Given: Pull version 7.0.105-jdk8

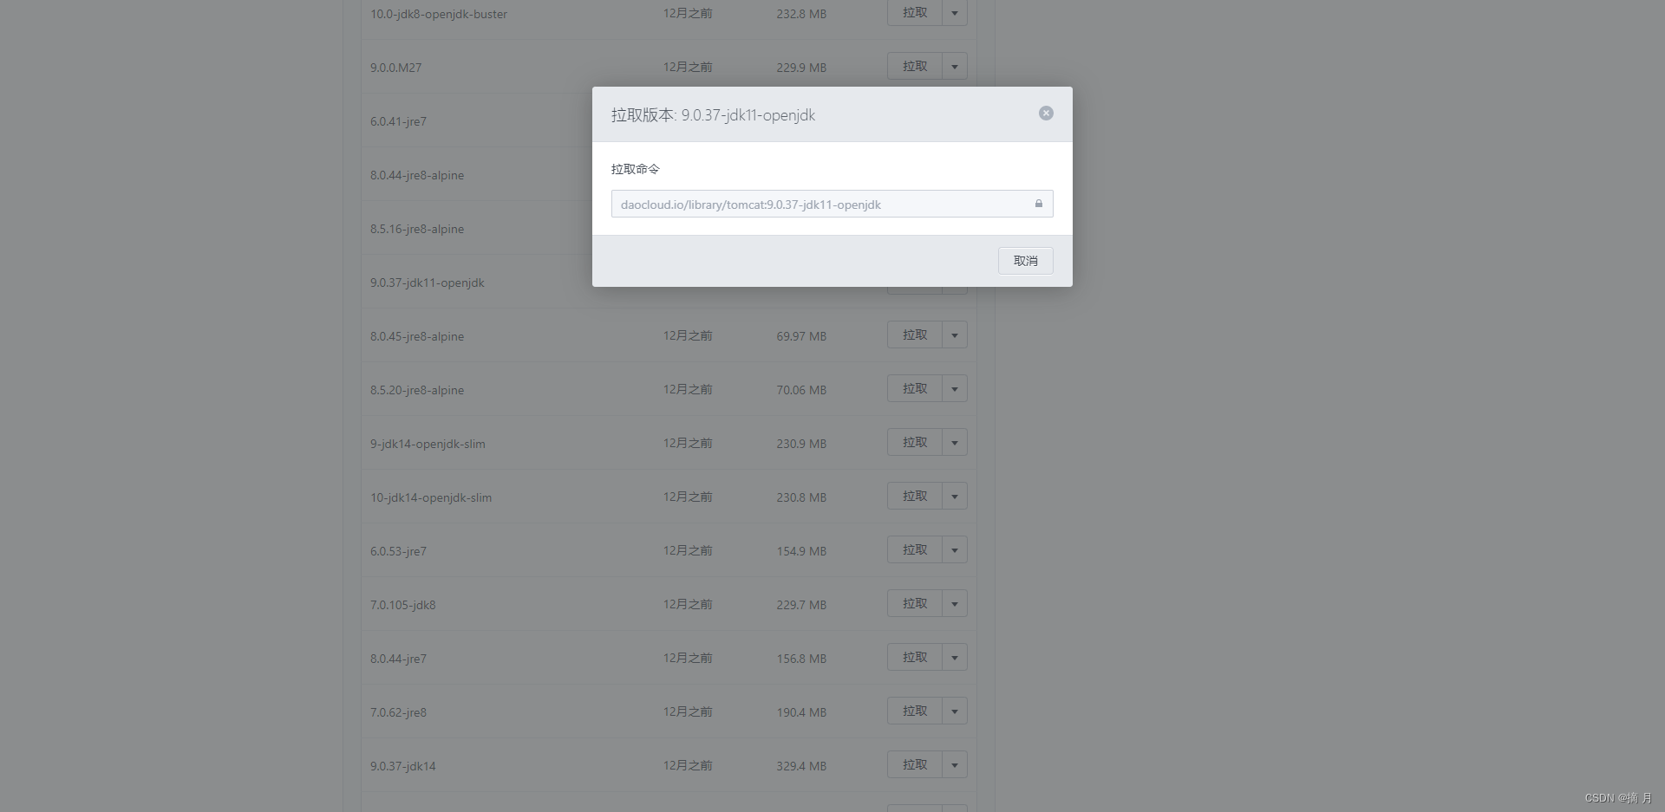Looking at the screenshot, I should click(x=914, y=604).
